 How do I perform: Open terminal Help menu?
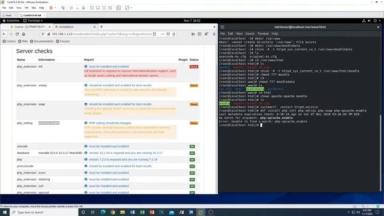click(x=275, y=34)
